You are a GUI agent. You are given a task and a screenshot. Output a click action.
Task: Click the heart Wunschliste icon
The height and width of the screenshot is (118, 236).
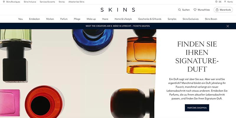195,10
